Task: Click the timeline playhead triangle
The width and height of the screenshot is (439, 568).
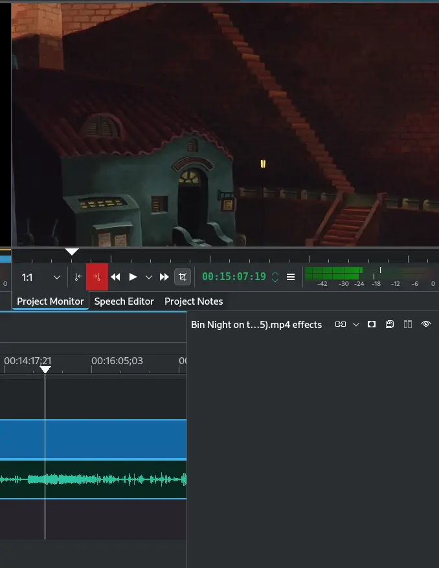Action: click(x=45, y=369)
